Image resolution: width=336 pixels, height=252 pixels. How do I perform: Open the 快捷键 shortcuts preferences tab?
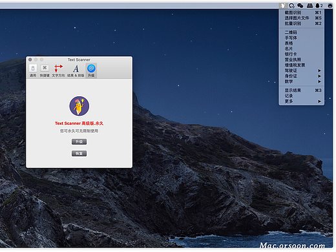pos(45,70)
